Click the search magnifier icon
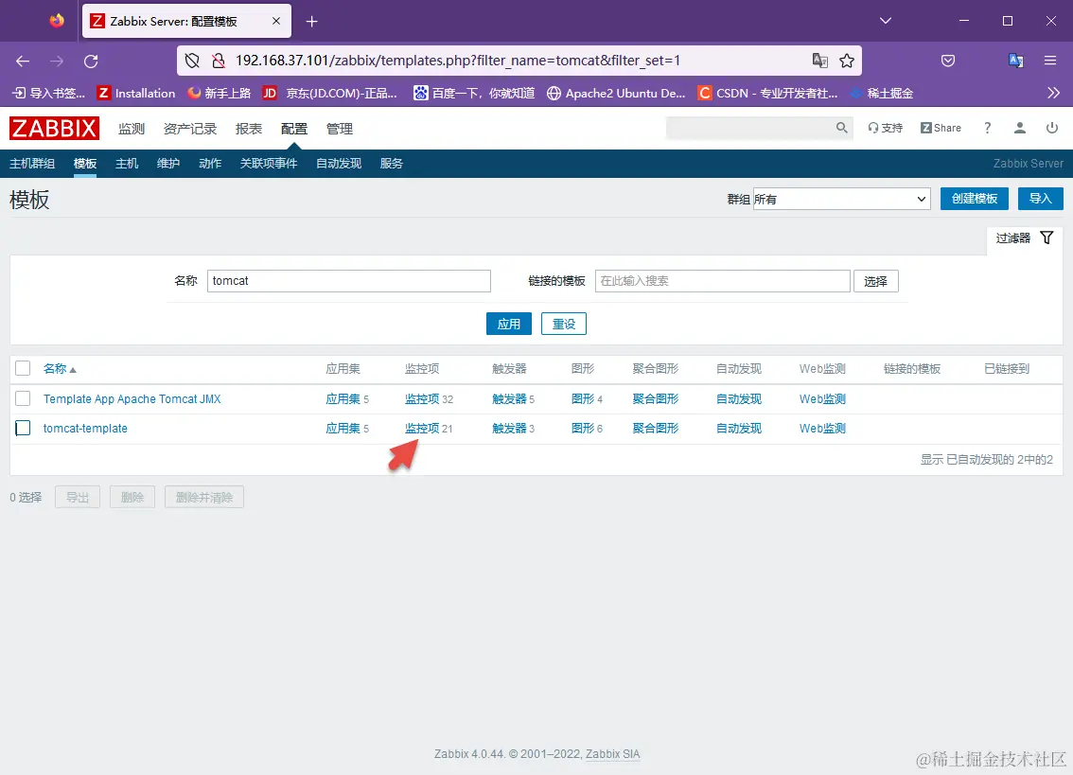Screen dimensions: 1073x775 842,128
